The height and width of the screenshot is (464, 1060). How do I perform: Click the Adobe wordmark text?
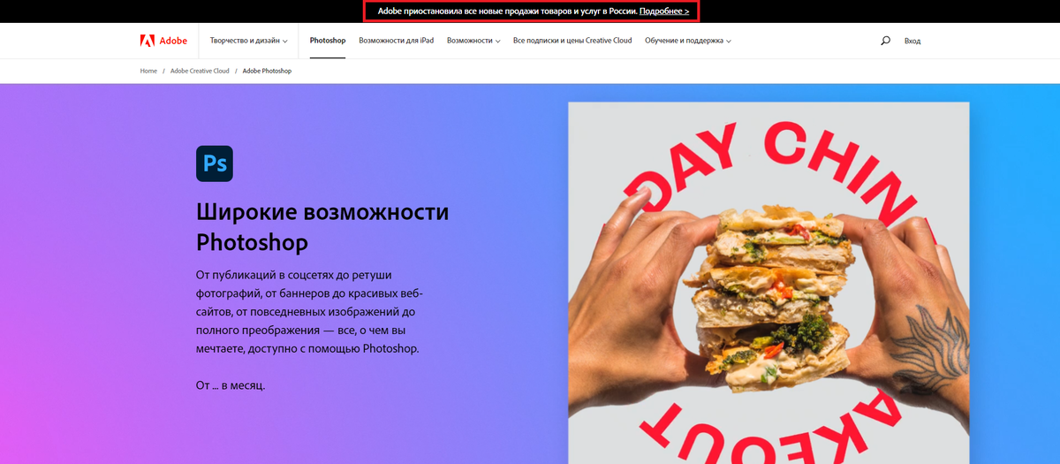169,41
